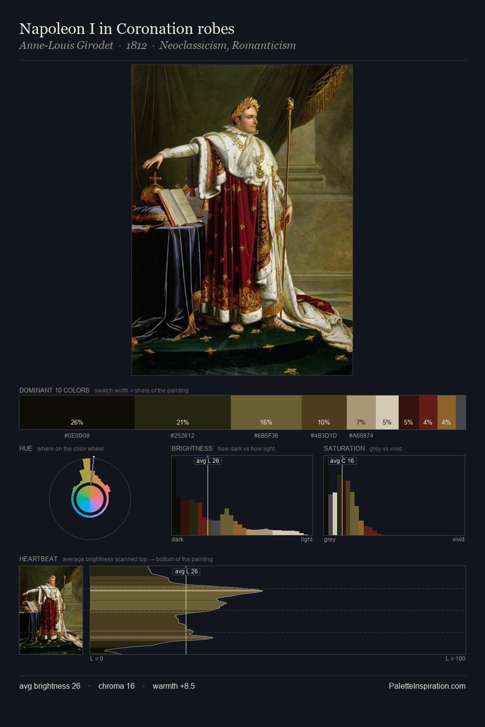The width and height of the screenshot is (485, 727).
Task: Click the main Napoleon painting image
Action: (242, 220)
